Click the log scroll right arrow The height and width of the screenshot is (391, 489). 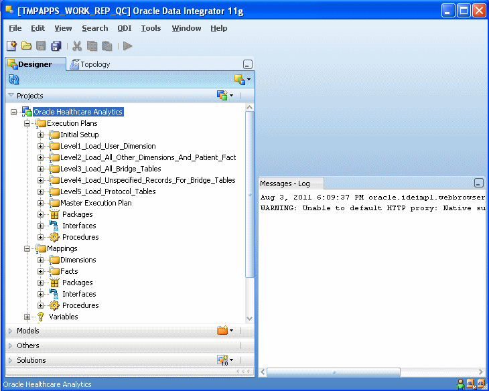480,372
